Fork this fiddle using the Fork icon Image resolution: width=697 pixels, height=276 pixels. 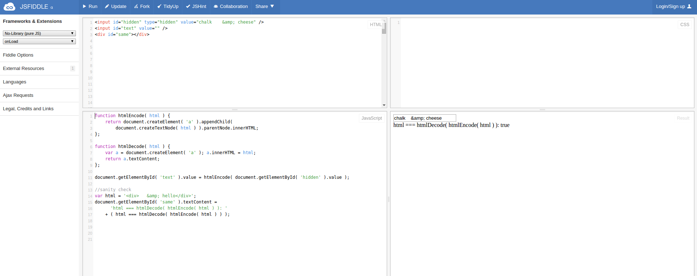point(136,7)
